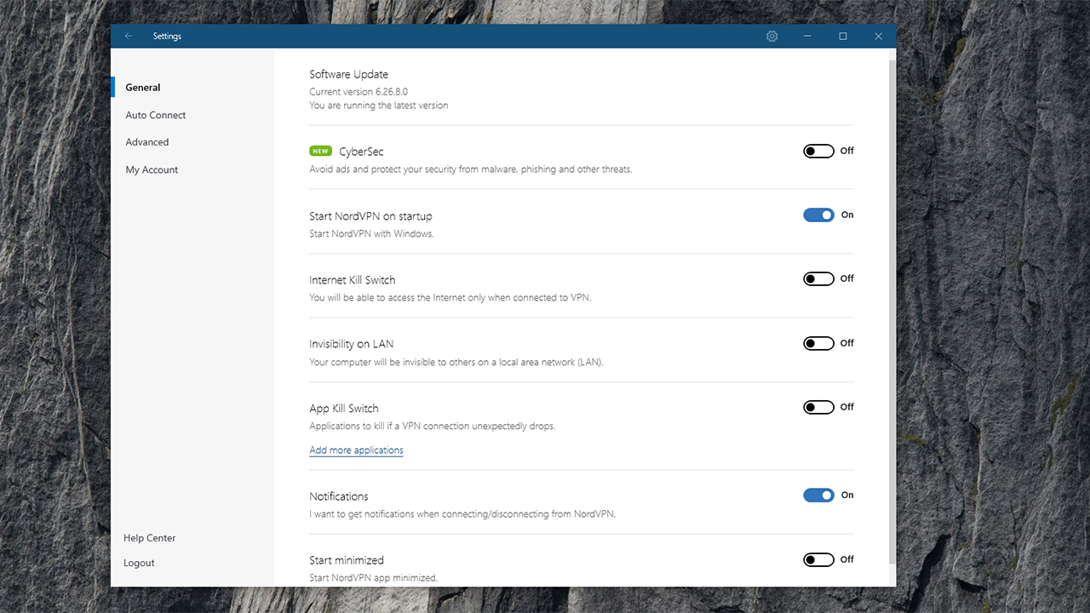Viewport: 1090px width, 613px height.
Task: Toggle Invisibility on LAN on
Action: [x=818, y=343]
